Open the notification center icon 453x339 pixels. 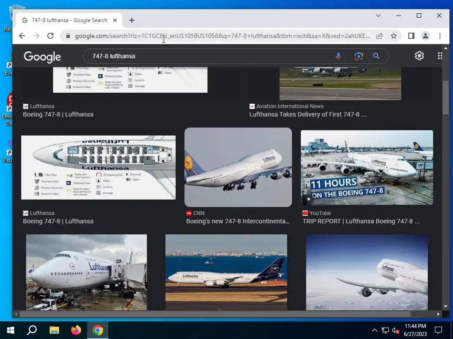click(x=438, y=330)
